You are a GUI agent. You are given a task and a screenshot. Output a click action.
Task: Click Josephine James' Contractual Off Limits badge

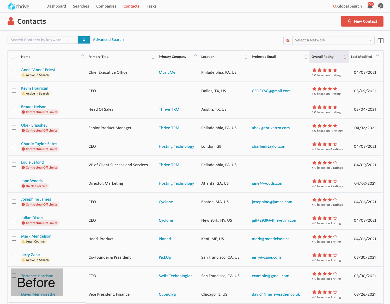40,204
